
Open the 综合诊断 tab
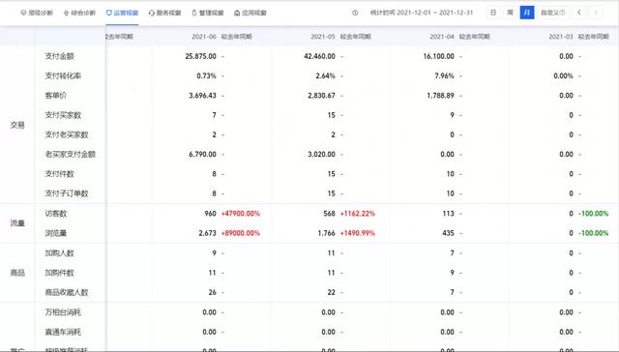tap(79, 13)
